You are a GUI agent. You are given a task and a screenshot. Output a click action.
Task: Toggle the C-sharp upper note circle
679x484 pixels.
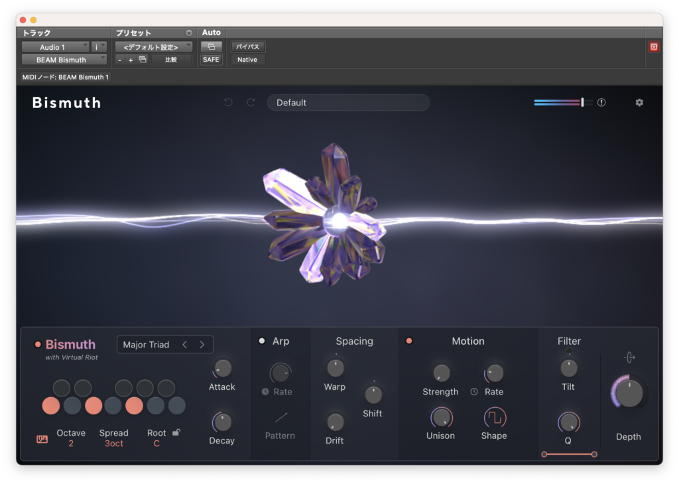62,388
